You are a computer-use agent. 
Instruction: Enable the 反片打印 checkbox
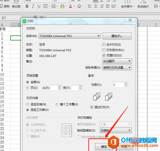104,44
